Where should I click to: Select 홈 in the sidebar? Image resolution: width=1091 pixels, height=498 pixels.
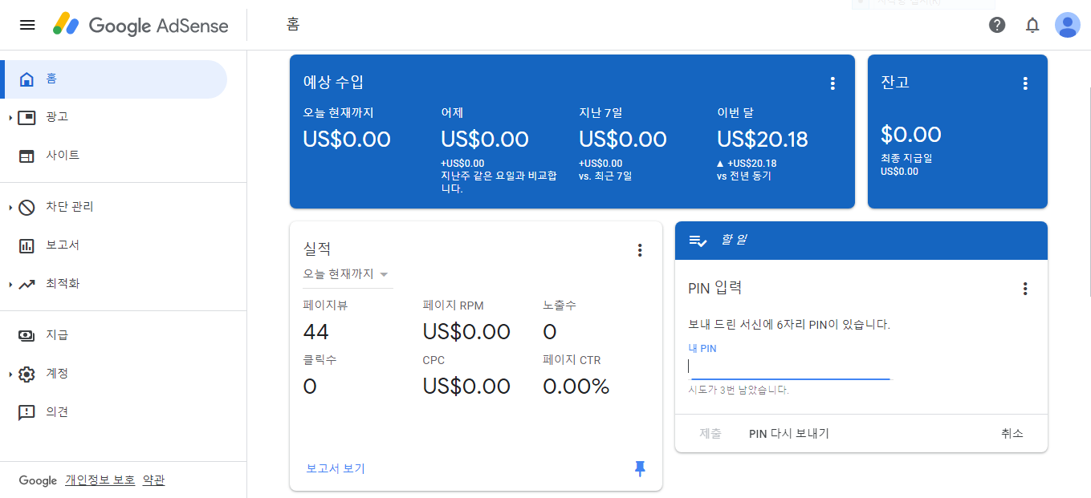point(113,79)
